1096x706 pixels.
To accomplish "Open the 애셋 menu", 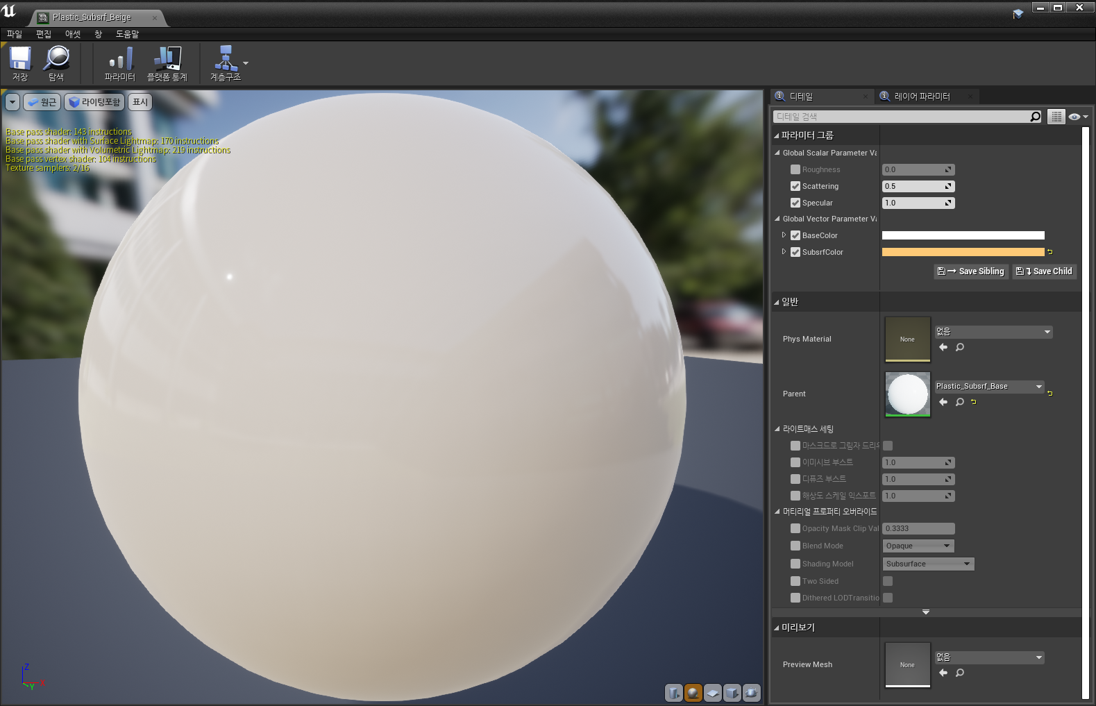I will point(73,34).
